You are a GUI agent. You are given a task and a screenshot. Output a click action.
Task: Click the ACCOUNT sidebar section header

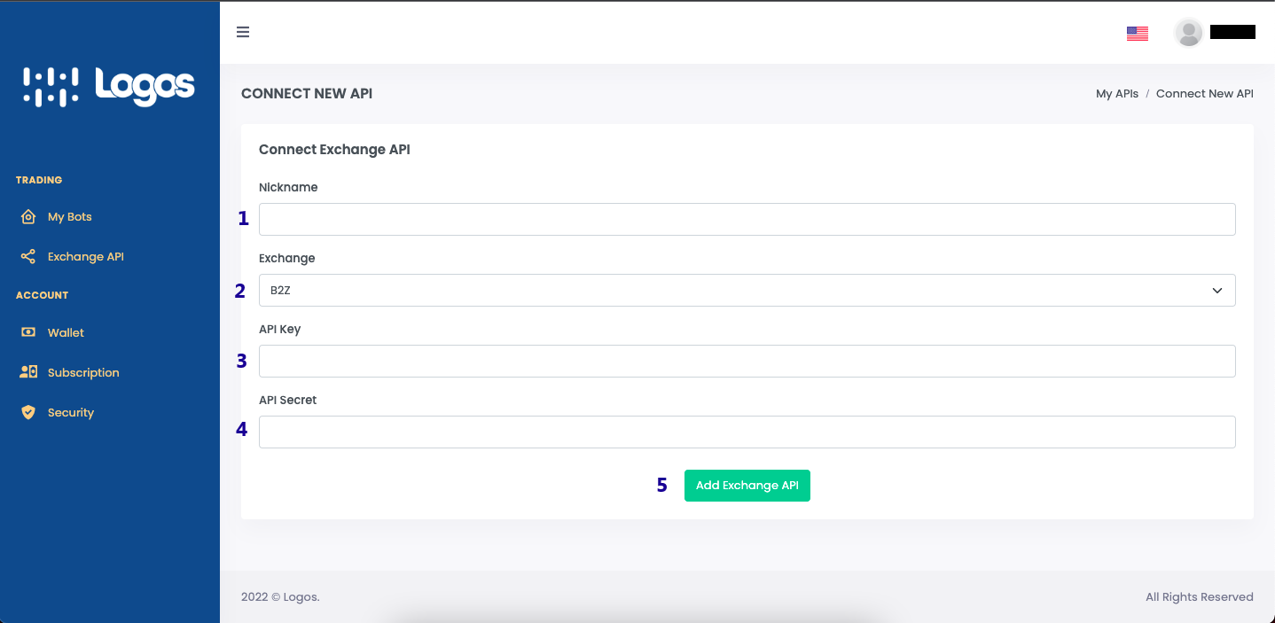pos(42,295)
